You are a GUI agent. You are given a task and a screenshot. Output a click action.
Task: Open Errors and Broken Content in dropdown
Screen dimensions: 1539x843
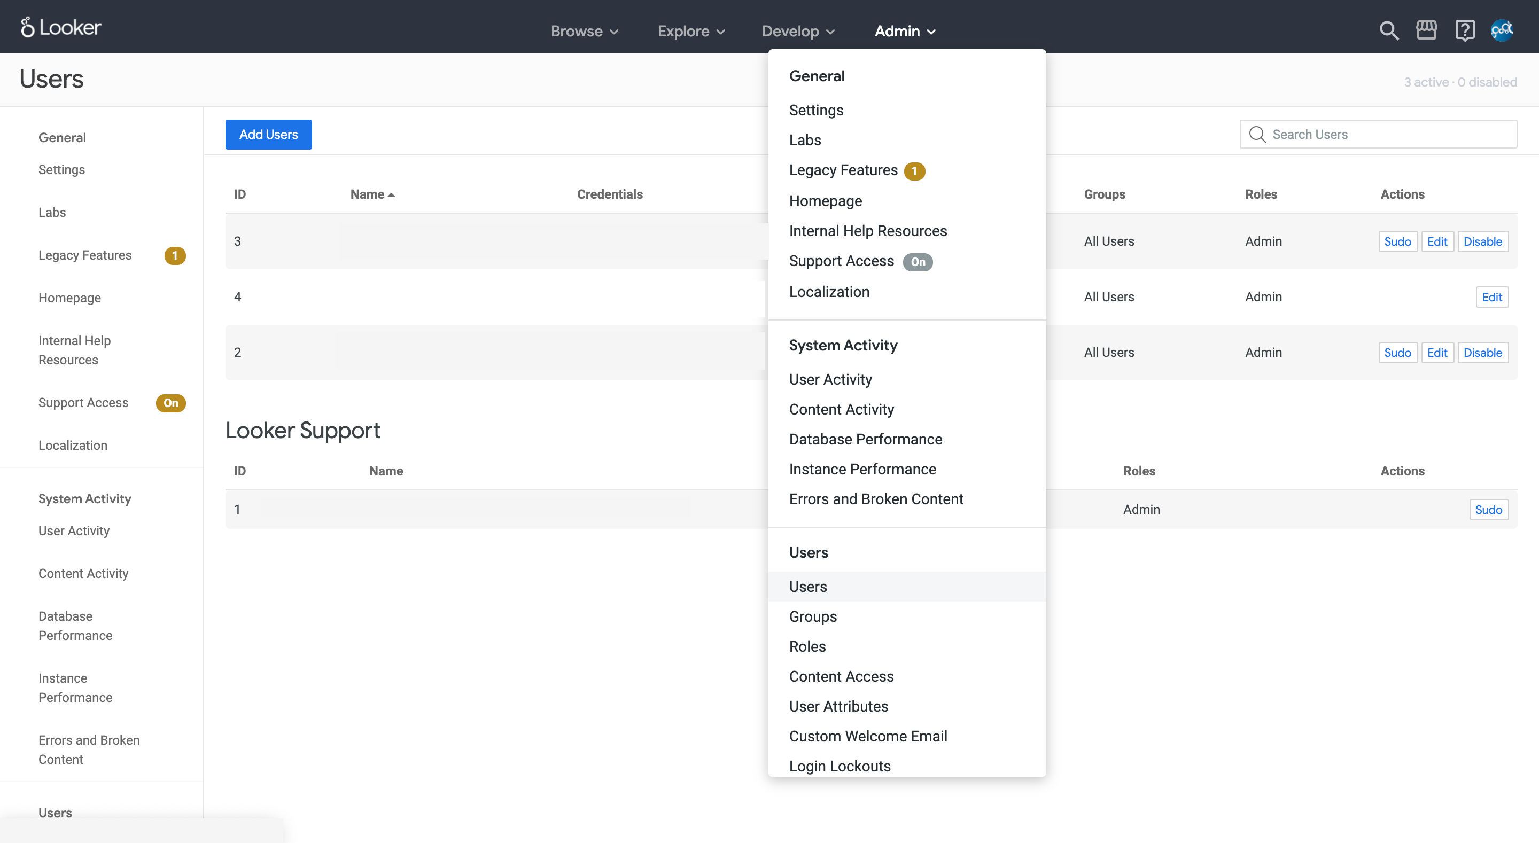point(876,499)
